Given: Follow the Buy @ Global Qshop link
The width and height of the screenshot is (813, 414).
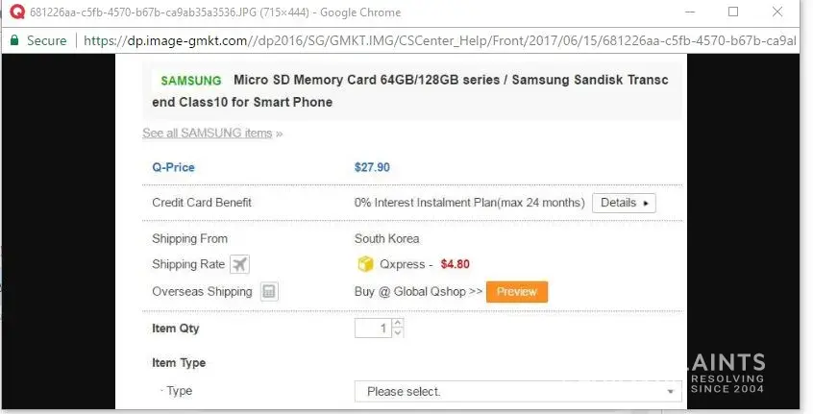Looking at the screenshot, I should [x=418, y=291].
